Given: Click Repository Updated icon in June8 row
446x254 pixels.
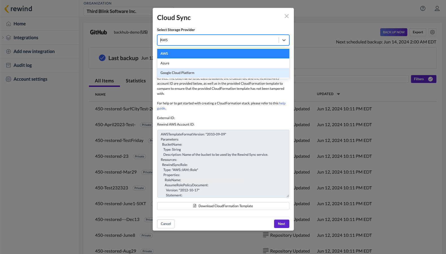Looking at the screenshot, I should (x=266, y=235).
